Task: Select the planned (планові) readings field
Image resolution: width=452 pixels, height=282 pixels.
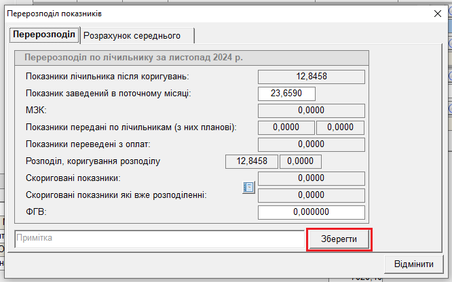Action: [341, 127]
